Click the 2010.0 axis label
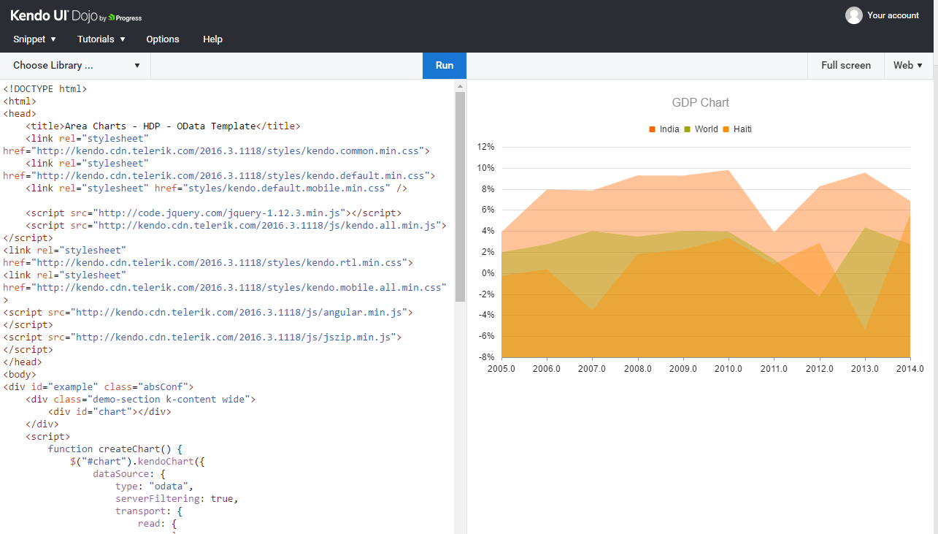The height and width of the screenshot is (534, 938). pyautogui.click(x=729, y=369)
